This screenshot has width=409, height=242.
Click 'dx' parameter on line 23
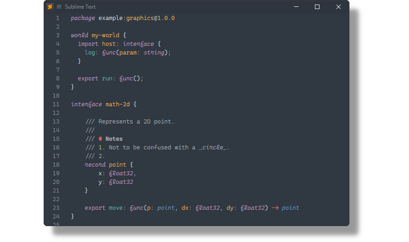(x=185, y=208)
